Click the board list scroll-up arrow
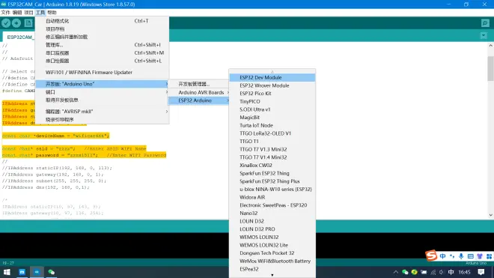The height and width of the screenshot is (278, 494). [272, 71]
